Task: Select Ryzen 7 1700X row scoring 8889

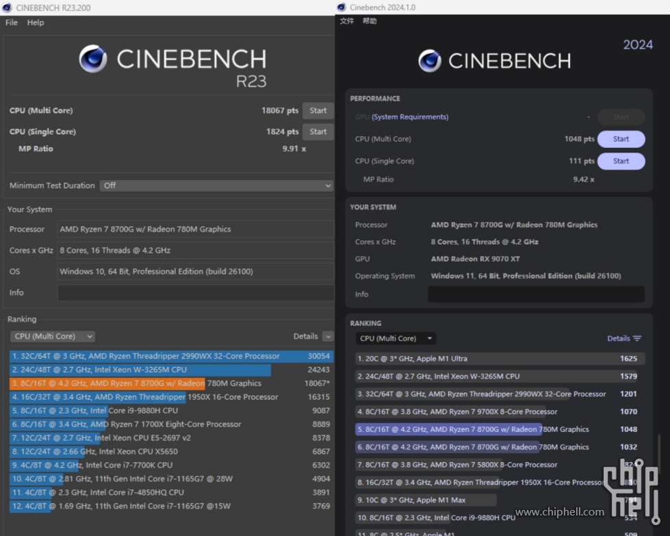Action: tap(171, 424)
